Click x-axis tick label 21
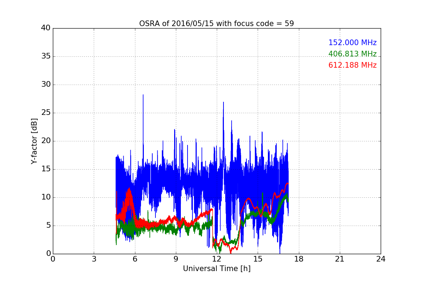This screenshot has width=423, height=282. (339, 259)
